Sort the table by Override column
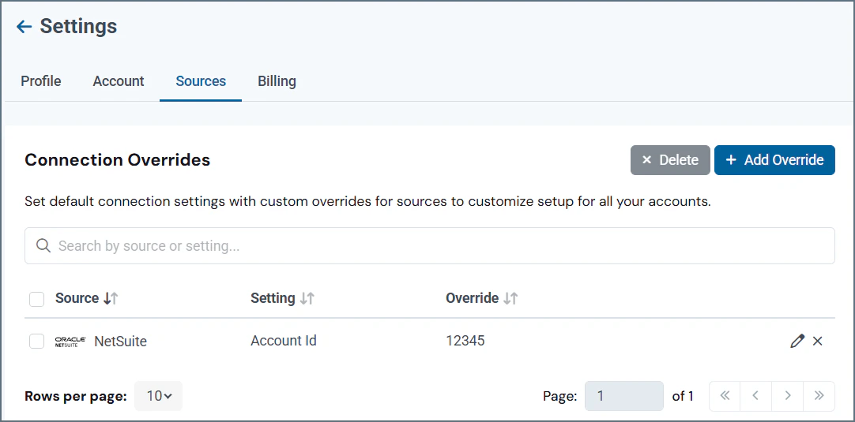This screenshot has height=422, width=855. [510, 298]
